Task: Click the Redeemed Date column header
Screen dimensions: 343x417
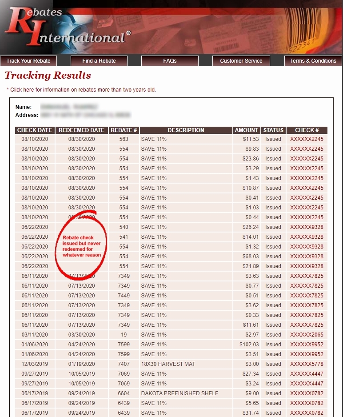Action: coord(81,130)
